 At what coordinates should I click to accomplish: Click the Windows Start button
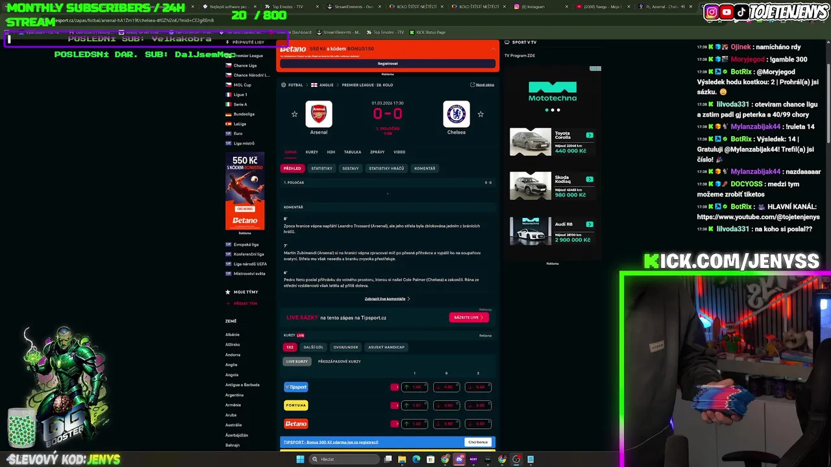[300, 459]
